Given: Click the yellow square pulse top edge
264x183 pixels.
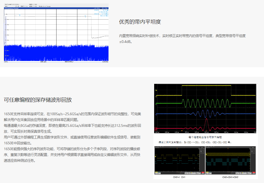Looking at the screenshot, I should pyautogui.click(x=206, y=86).
